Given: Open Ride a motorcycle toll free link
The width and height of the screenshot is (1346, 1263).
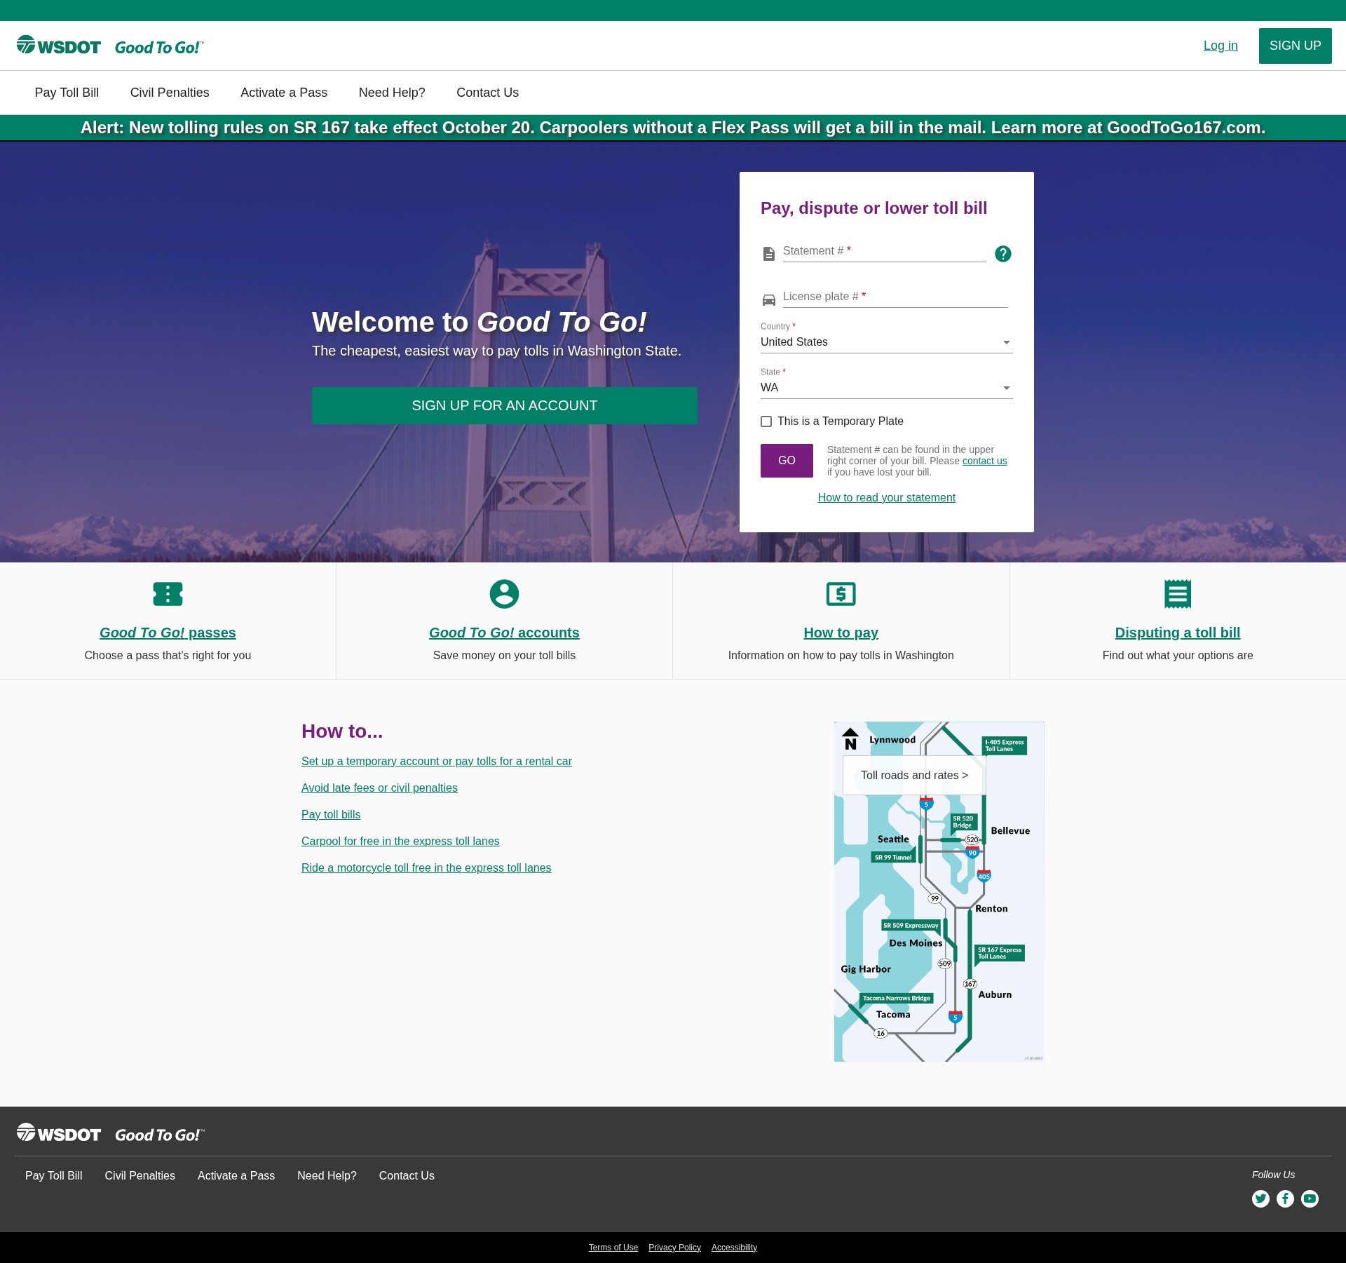Looking at the screenshot, I should click(x=426, y=867).
